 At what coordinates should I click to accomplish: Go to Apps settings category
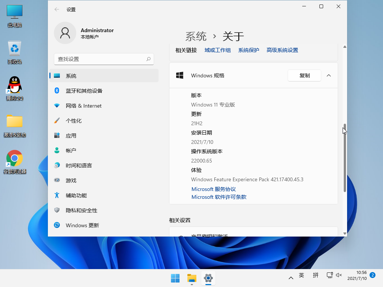tap(71, 136)
